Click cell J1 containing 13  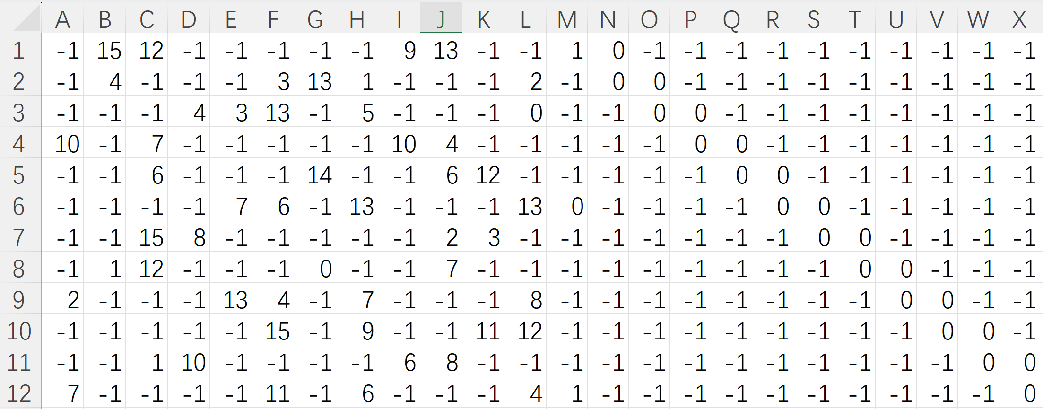[x=441, y=50]
